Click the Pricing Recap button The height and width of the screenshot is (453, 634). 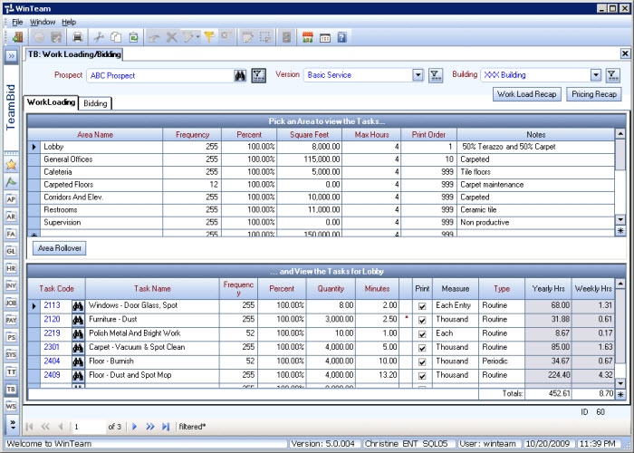tap(594, 94)
